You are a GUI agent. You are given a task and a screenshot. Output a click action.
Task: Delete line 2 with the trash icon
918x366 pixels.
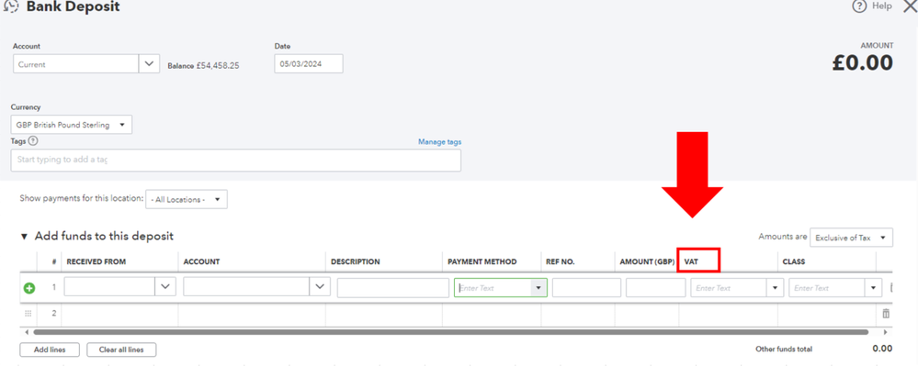[x=886, y=314]
